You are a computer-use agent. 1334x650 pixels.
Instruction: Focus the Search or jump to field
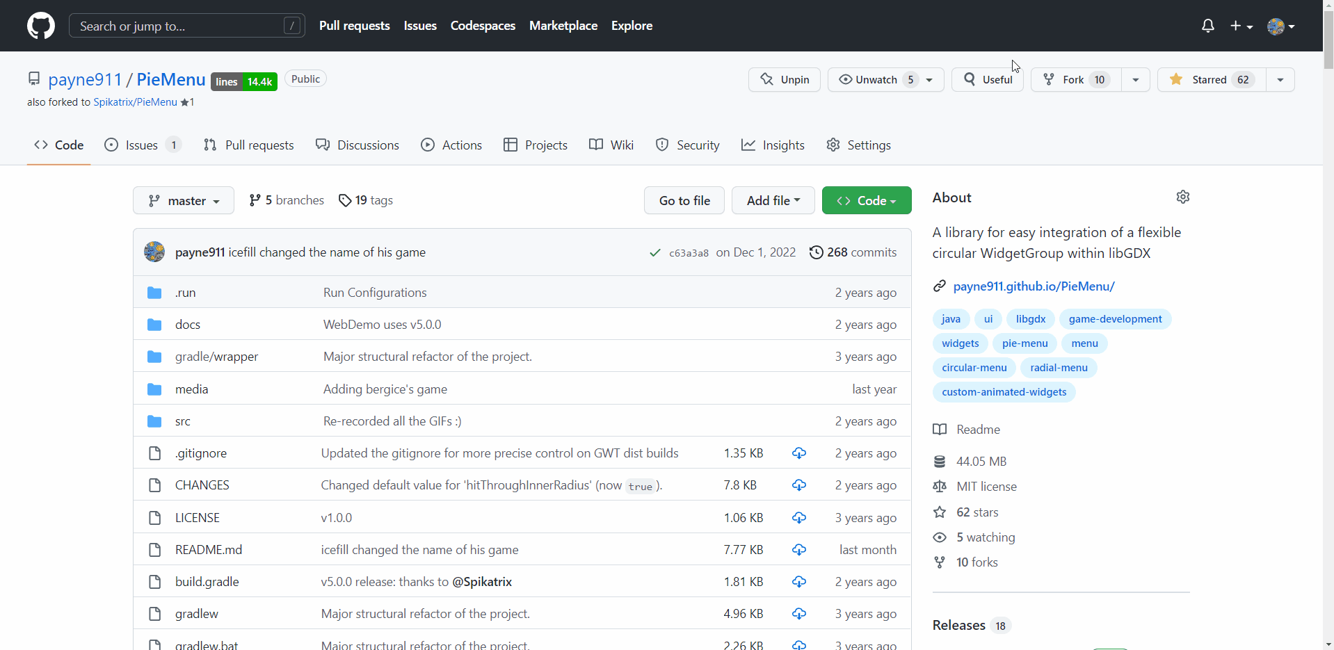point(186,26)
